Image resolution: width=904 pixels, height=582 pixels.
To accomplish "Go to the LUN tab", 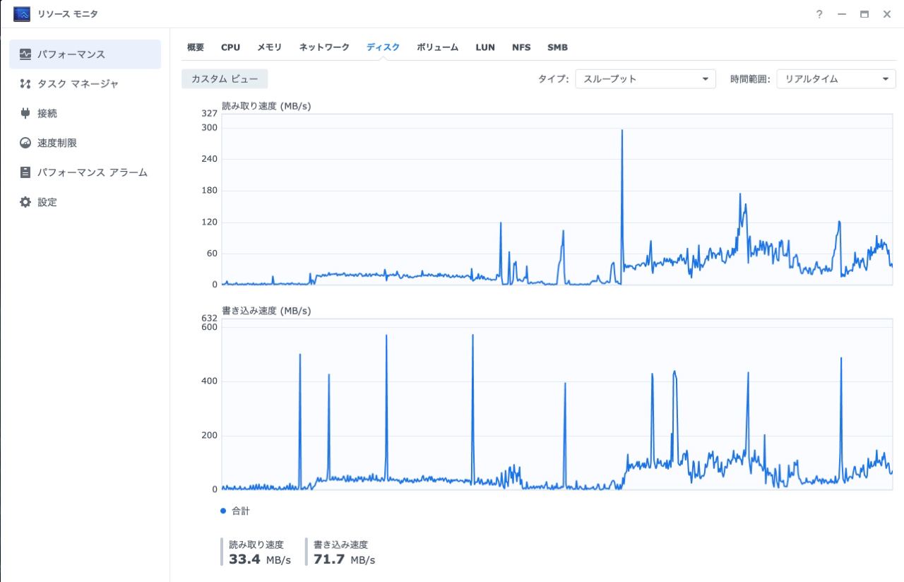I will click(x=485, y=47).
